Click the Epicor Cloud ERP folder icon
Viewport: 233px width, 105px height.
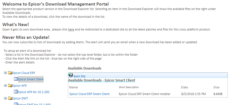tap(10, 73)
